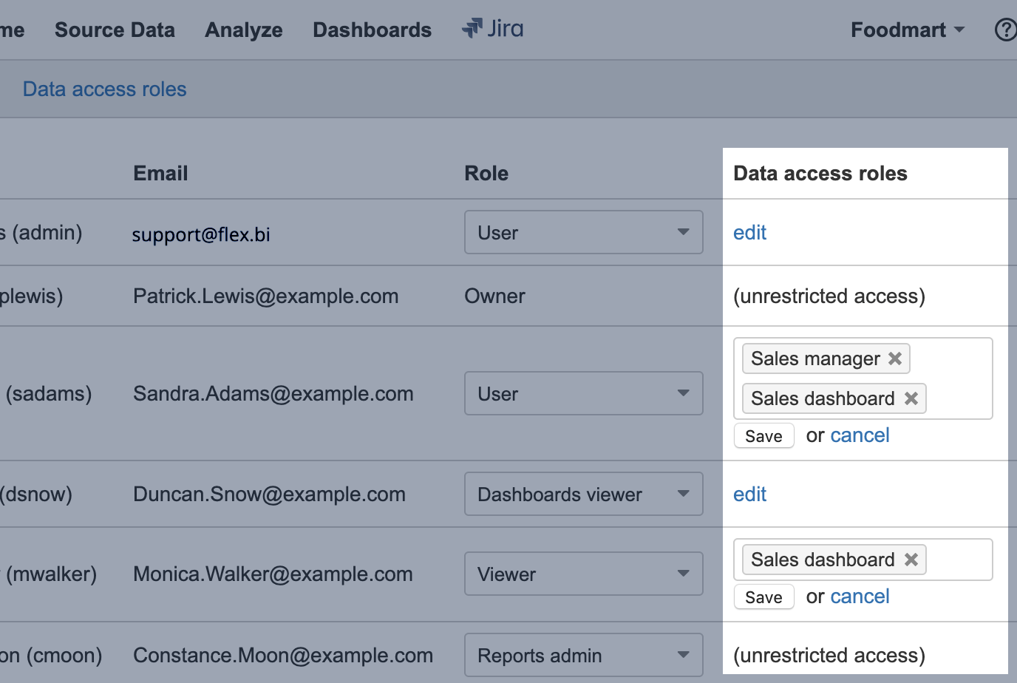The image size is (1017, 683).
Task: Expand Duncan Snow's Dashboards viewer dropdown
Action: [583, 494]
